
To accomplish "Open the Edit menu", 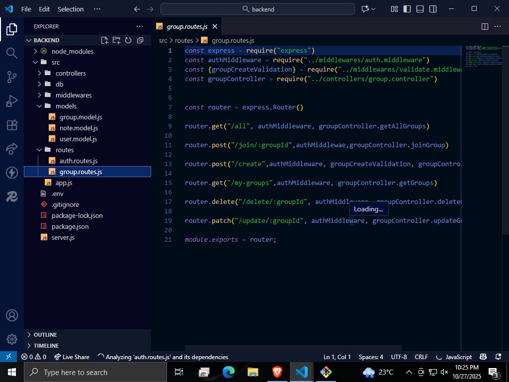I will point(44,8).
